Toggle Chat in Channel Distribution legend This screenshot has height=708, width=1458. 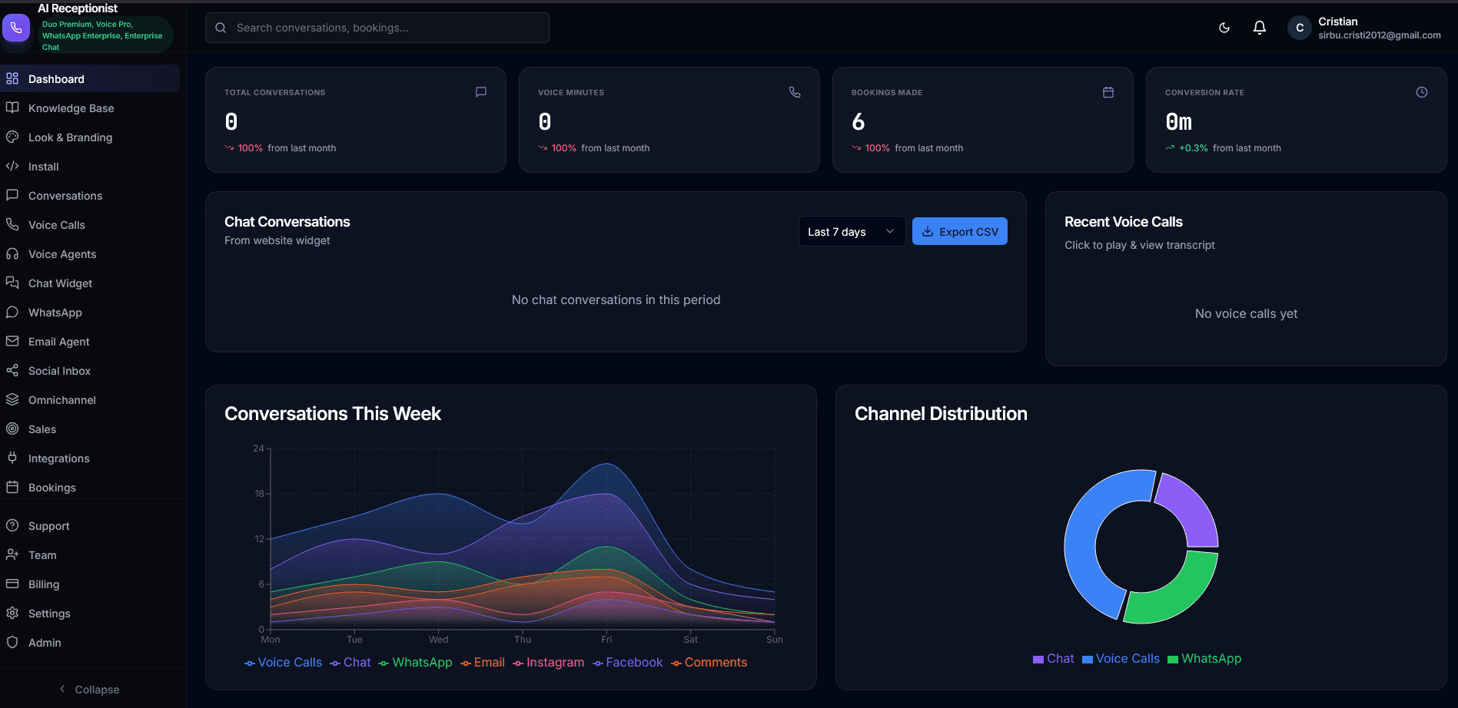pyautogui.click(x=1053, y=658)
